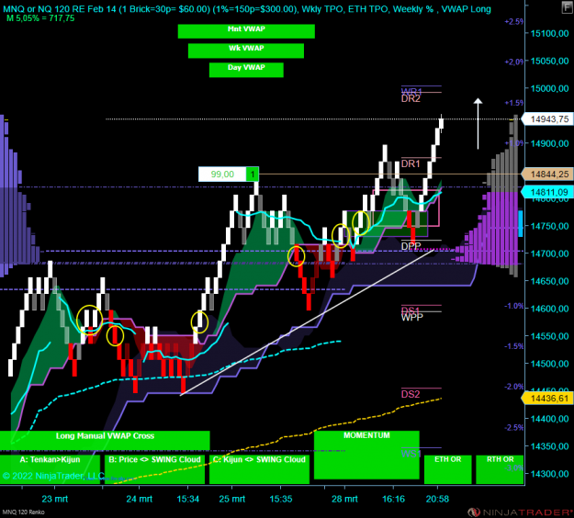Click the A: Tenkan>Kijun indicator box
This screenshot has height=518, width=574.
50,469
